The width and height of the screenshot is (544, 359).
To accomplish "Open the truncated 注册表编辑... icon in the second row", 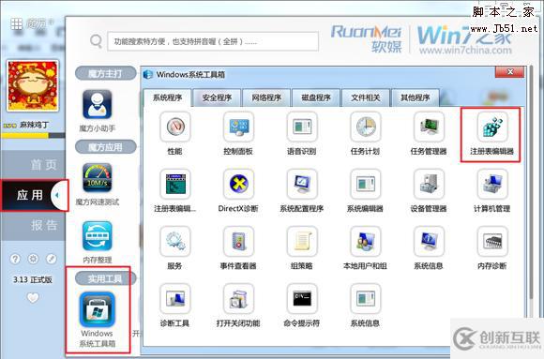I will [x=175, y=184].
